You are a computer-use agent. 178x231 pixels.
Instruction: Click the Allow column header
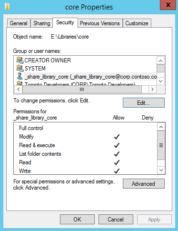point(119,118)
